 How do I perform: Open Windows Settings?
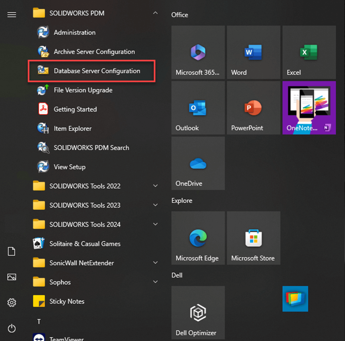tap(12, 303)
